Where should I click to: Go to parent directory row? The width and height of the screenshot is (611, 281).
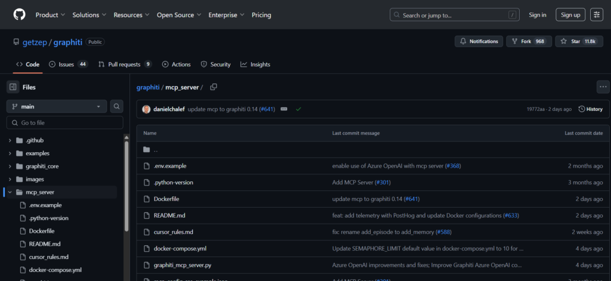[x=373, y=150]
